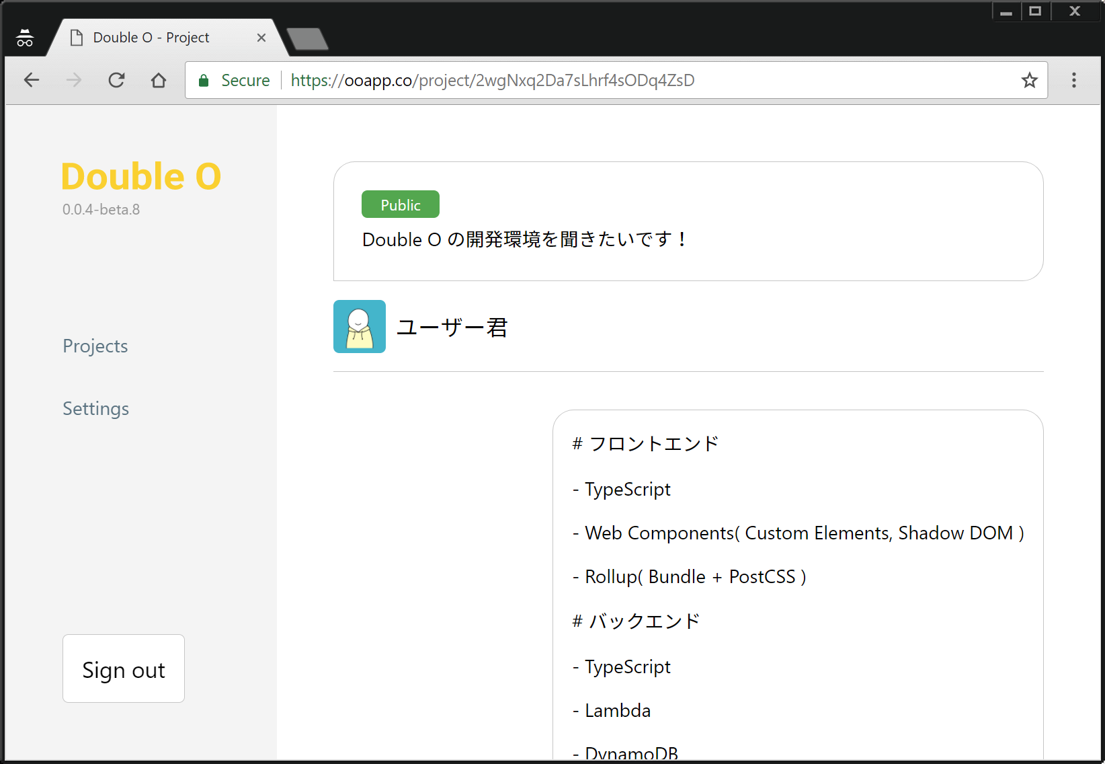Click Sign out
The width and height of the screenshot is (1105, 764).
point(123,668)
